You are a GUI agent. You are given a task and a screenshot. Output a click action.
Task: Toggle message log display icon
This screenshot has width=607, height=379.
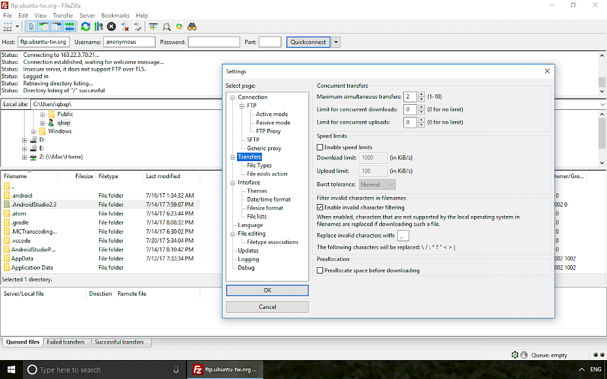click(x=31, y=27)
